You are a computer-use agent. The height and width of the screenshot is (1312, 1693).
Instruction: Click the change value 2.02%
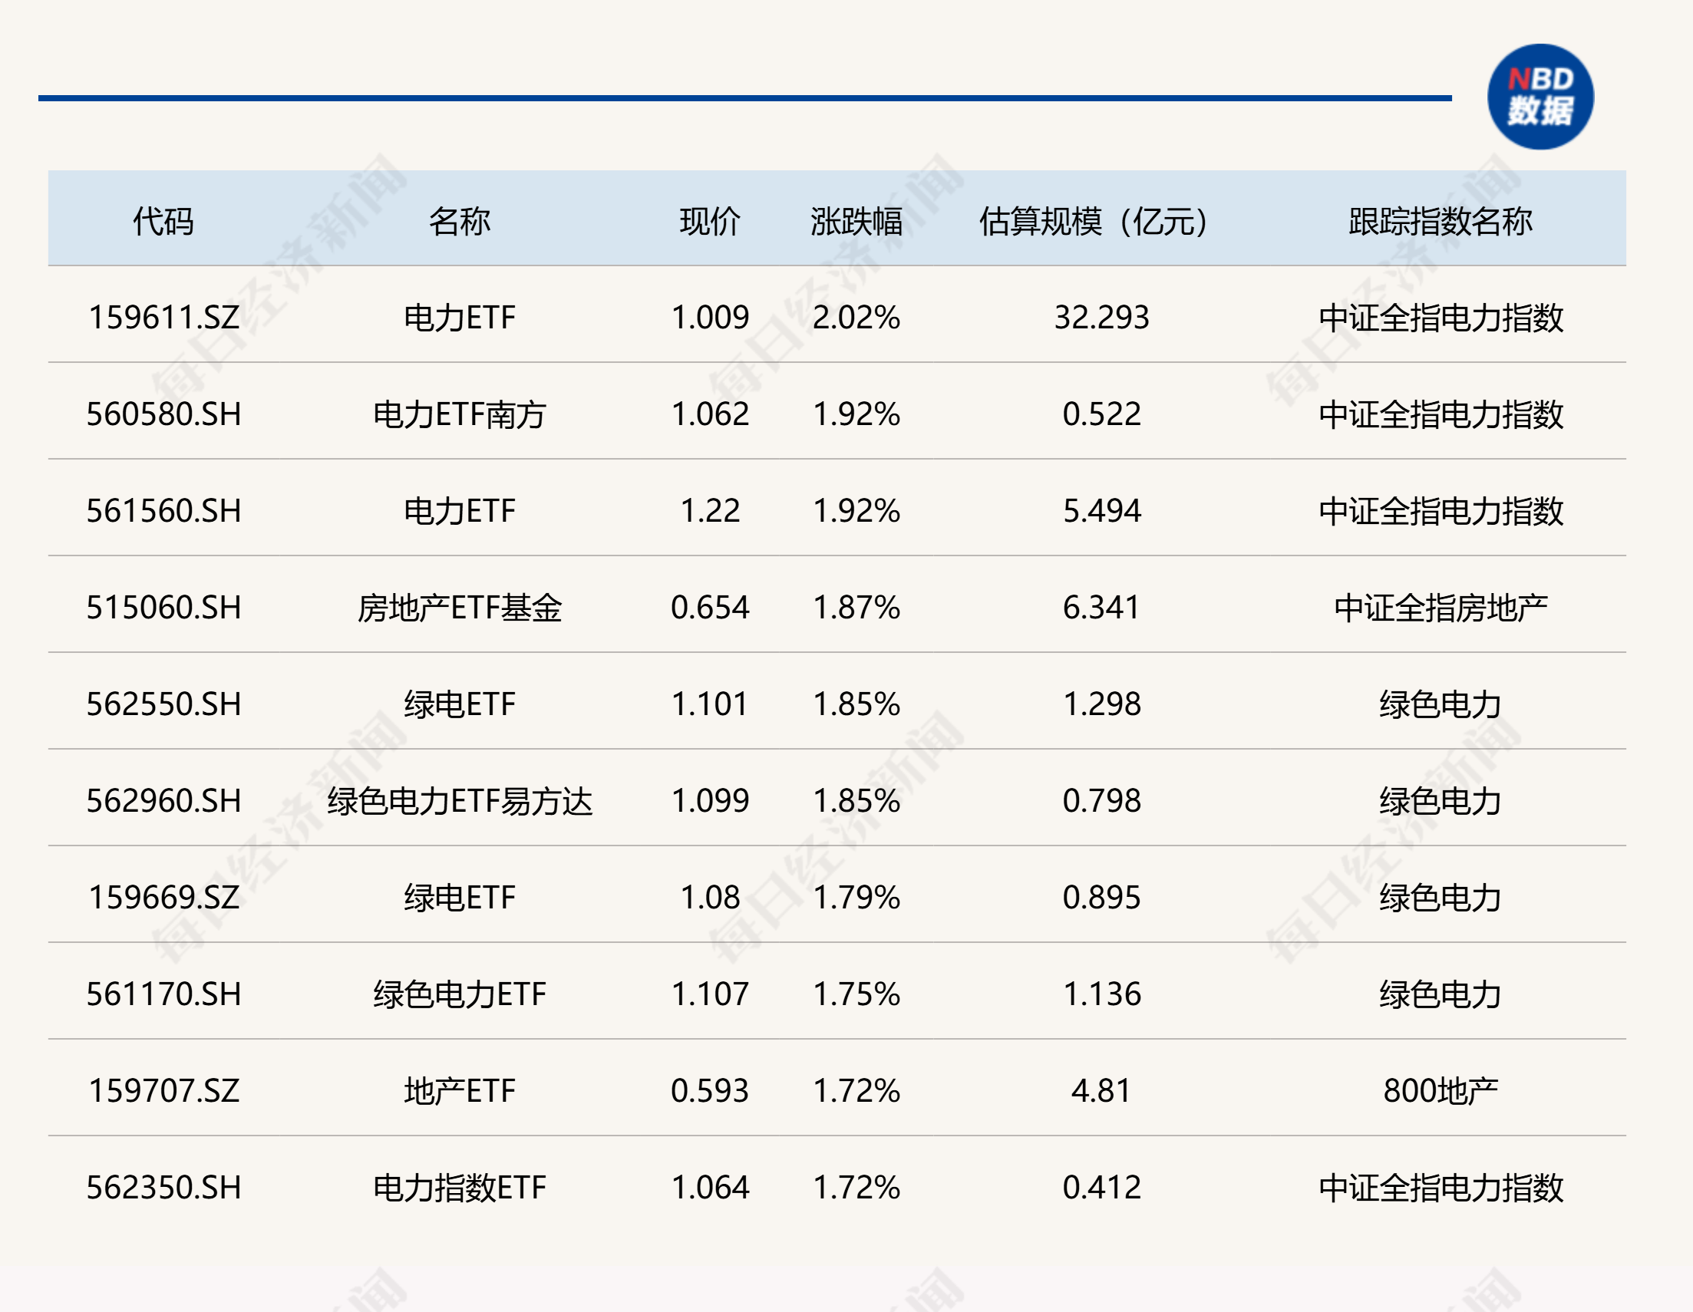tap(856, 317)
